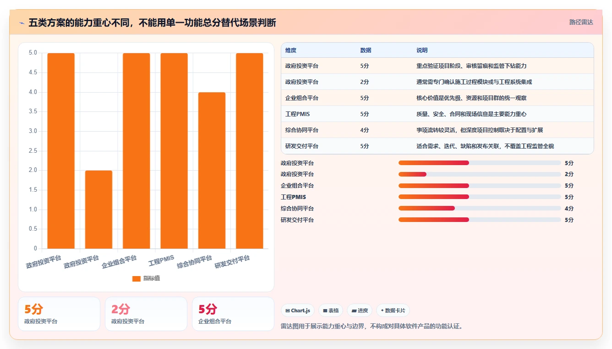Click the 2分 政府投资平台 data card
Screen dimensions: 612x349
146,314
